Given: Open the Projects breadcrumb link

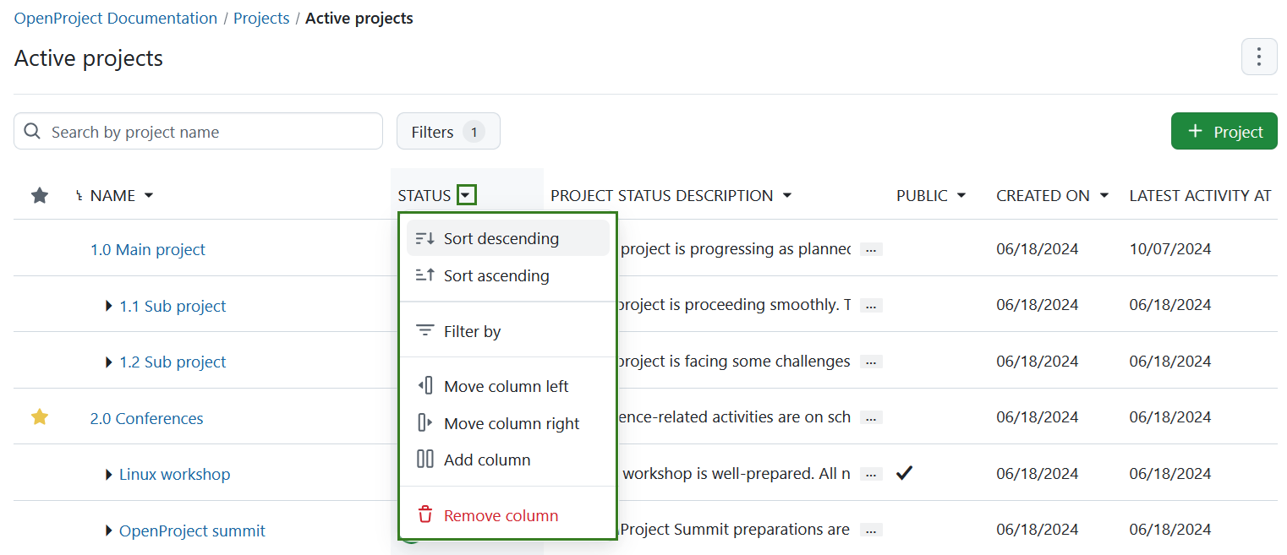Looking at the screenshot, I should 261,18.
